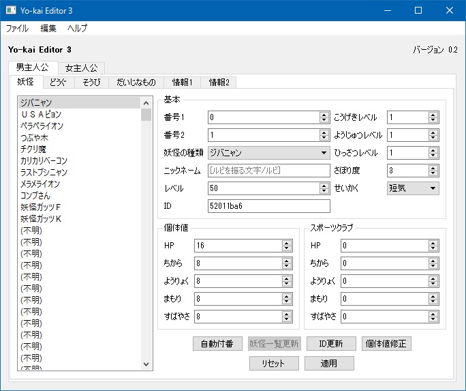Click the ID更新 button

331,344
